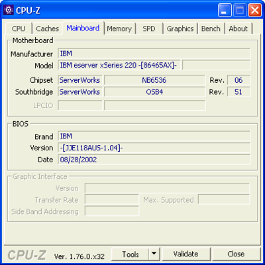This screenshot has width=265, height=265.
Task: Switch to the CPU tab
Action: click(x=19, y=28)
